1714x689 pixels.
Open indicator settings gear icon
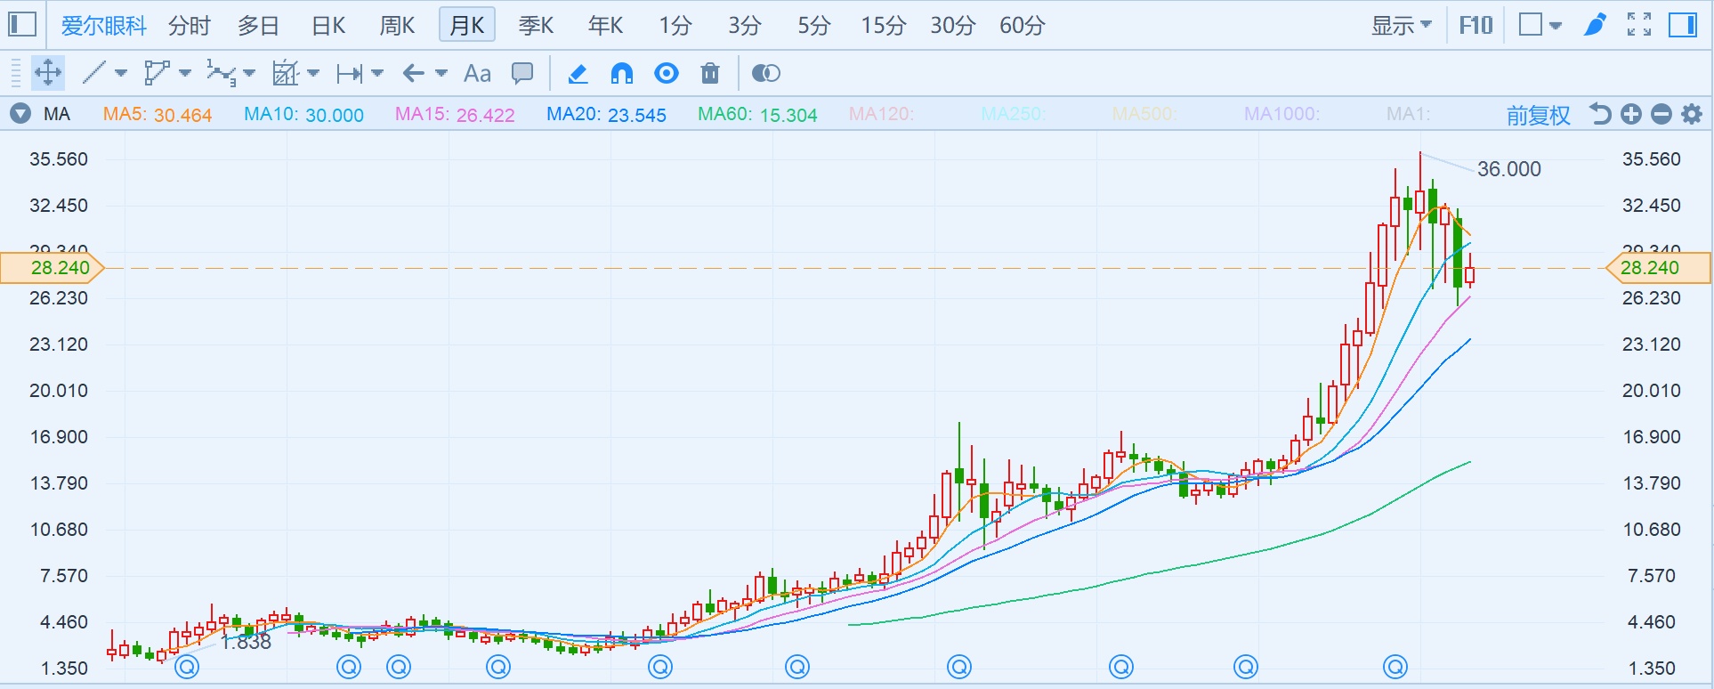point(1692,114)
